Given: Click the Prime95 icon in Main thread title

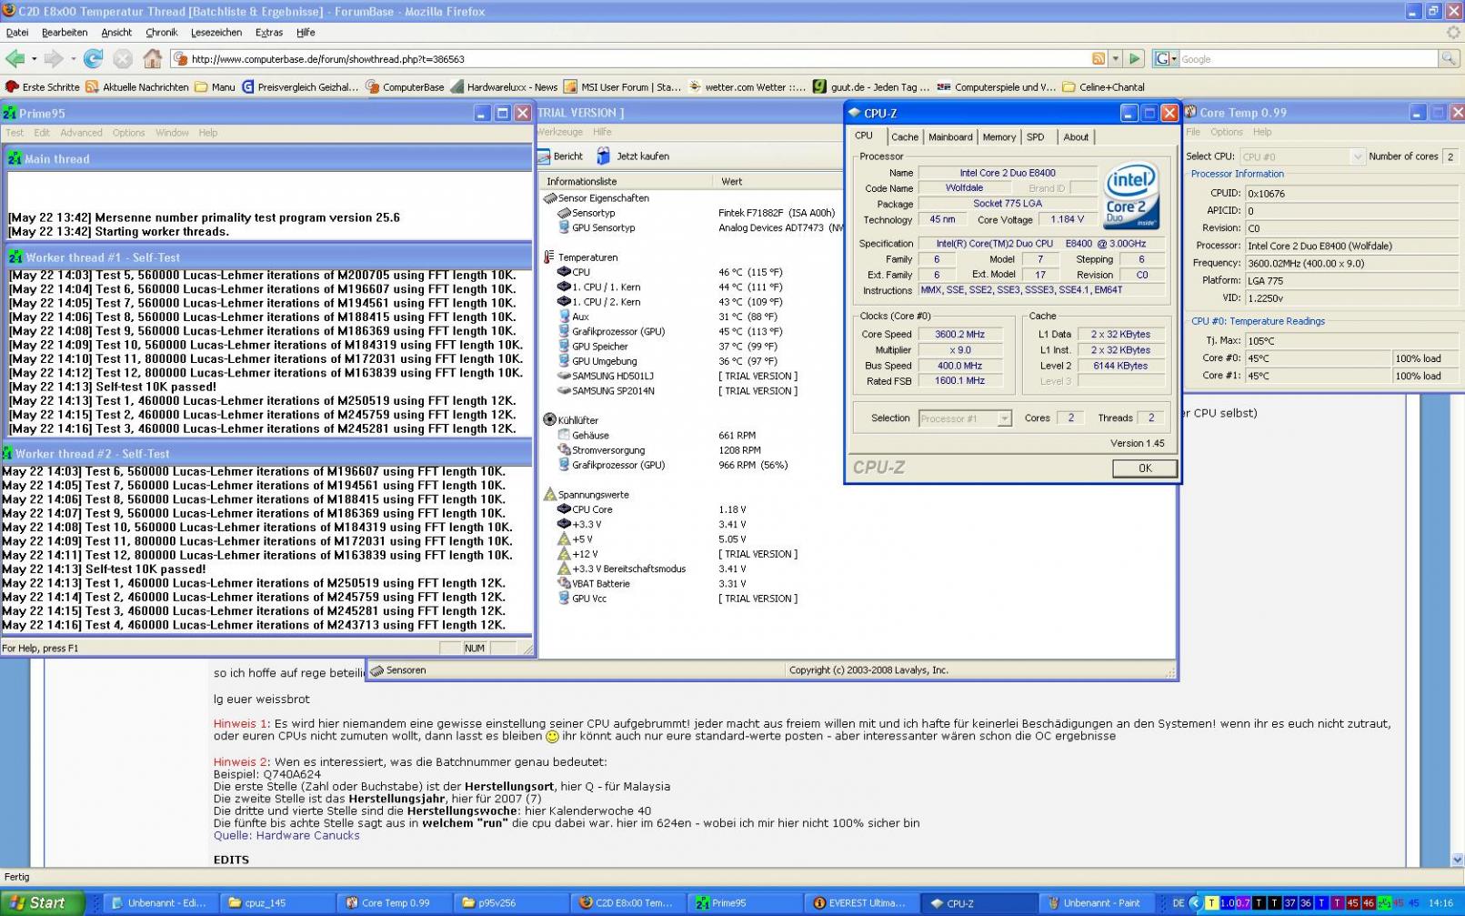Looking at the screenshot, I should pos(15,159).
